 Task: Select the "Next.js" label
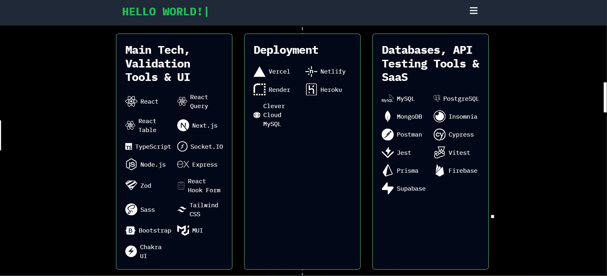coord(205,125)
